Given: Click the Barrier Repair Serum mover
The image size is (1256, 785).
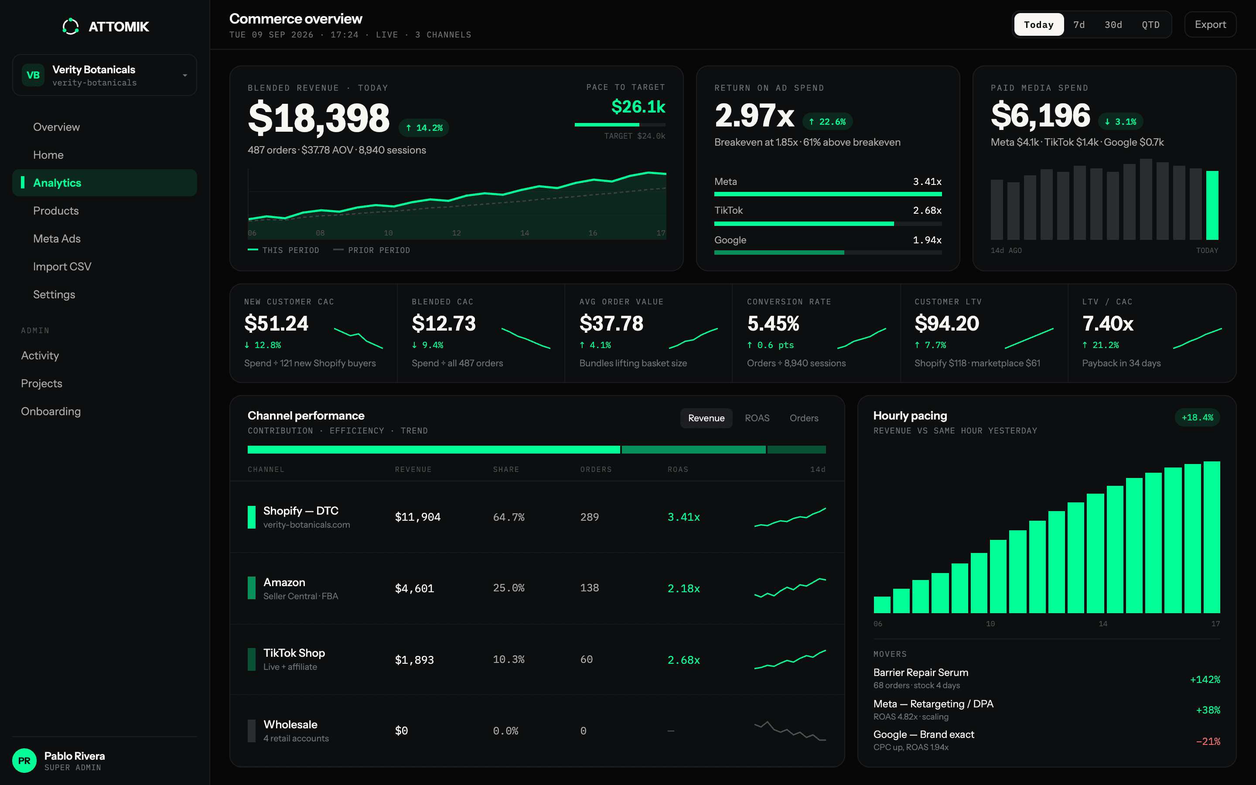Looking at the screenshot, I should point(1046,678).
